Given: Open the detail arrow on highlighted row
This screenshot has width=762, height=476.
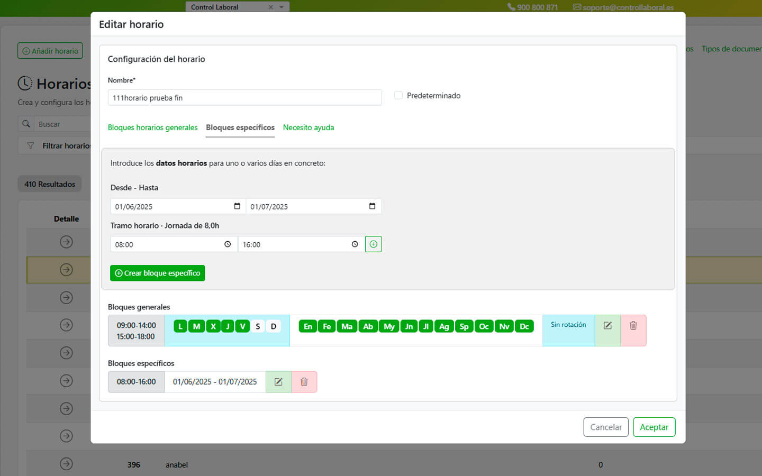Looking at the screenshot, I should (x=66, y=270).
